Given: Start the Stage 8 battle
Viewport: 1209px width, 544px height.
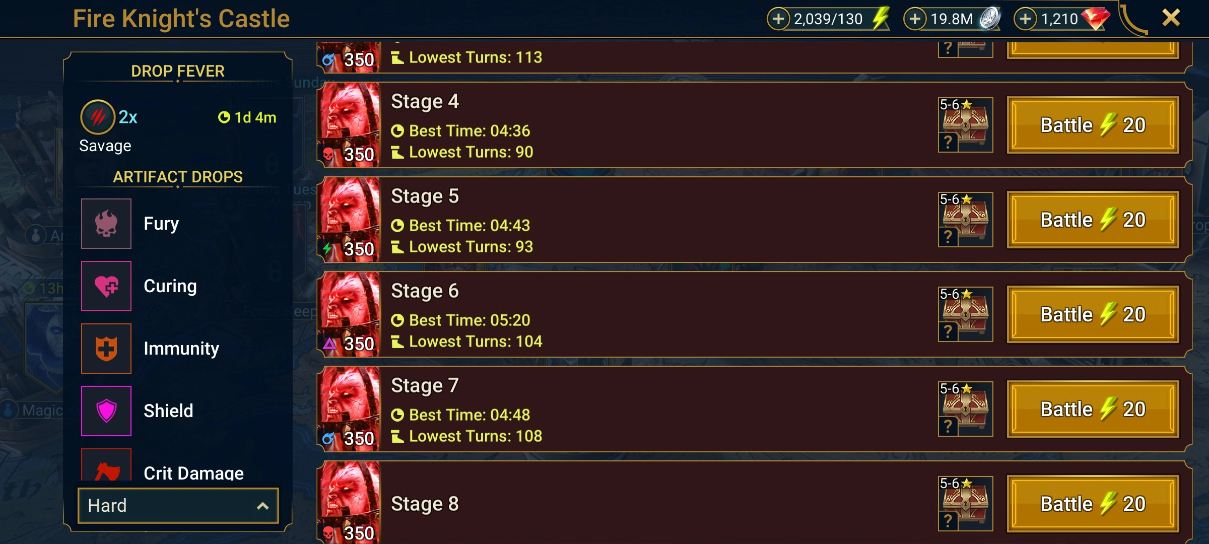Looking at the screenshot, I should click(1093, 504).
